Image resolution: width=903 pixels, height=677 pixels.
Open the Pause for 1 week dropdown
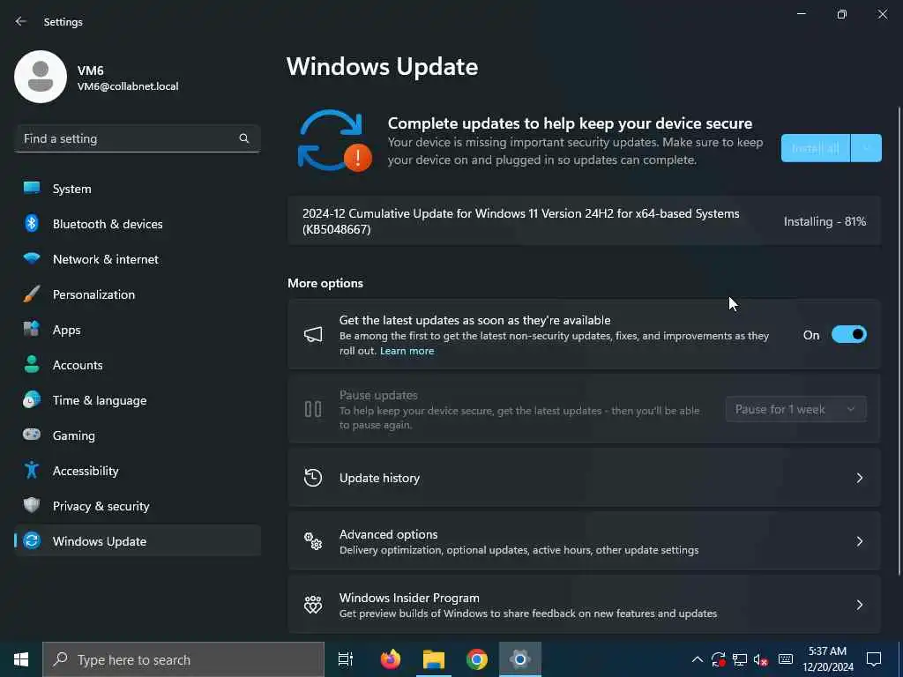tap(796, 409)
